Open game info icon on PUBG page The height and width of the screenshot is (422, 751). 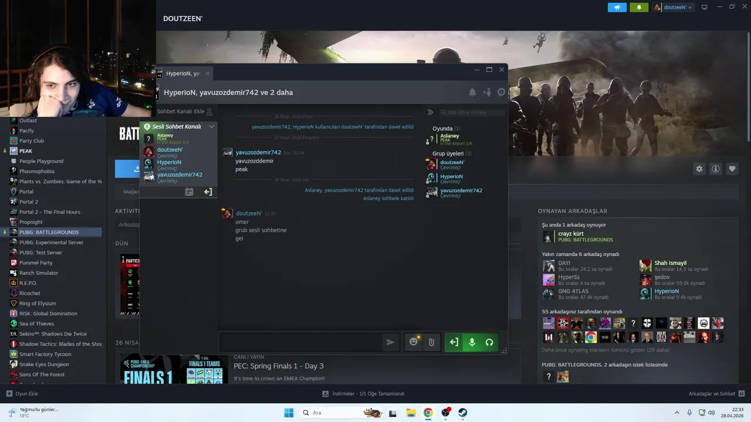(x=716, y=169)
